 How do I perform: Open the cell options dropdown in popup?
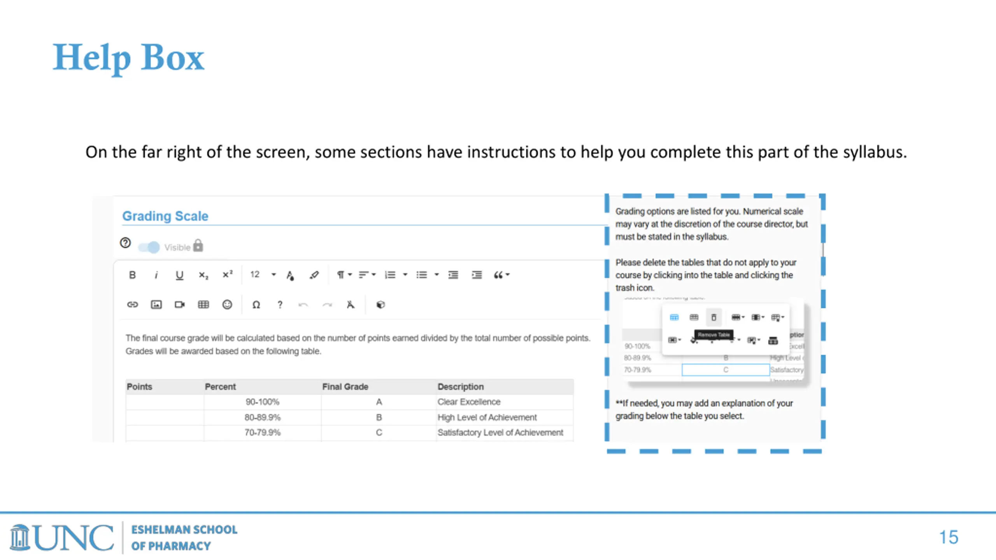(x=674, y=340)
